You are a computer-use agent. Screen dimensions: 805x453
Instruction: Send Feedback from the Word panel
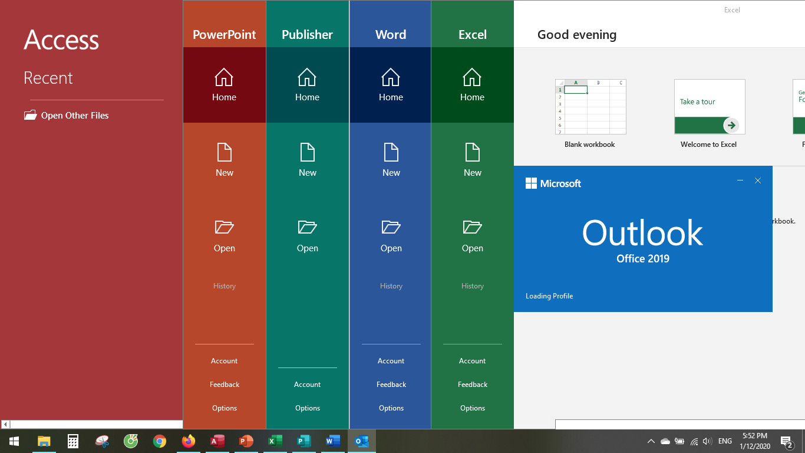pyautogui.click(x=391, y=385)
